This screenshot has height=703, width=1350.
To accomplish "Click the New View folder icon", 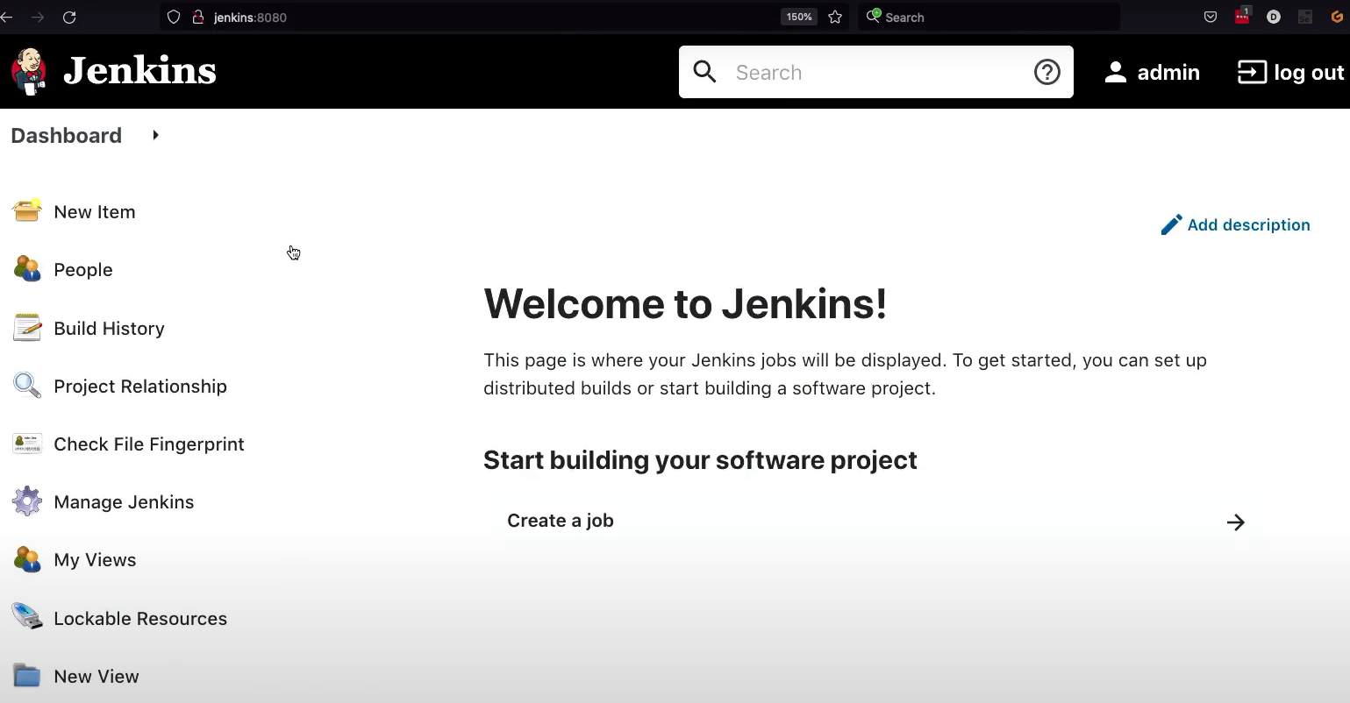I will pyautogui.click(x=27, y=676).
